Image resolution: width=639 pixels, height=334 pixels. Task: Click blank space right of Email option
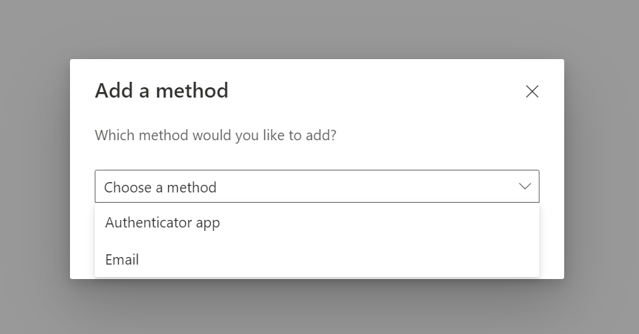pyautogui.click(x=338, y=259)
